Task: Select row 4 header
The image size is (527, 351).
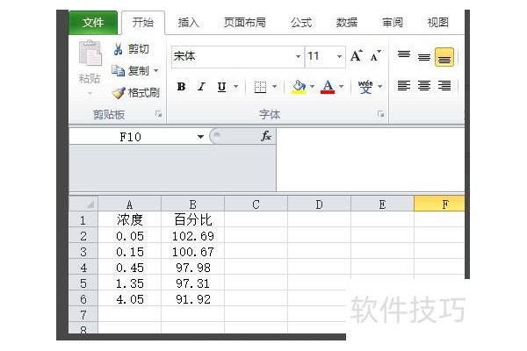Action: [x=83, y=268]
